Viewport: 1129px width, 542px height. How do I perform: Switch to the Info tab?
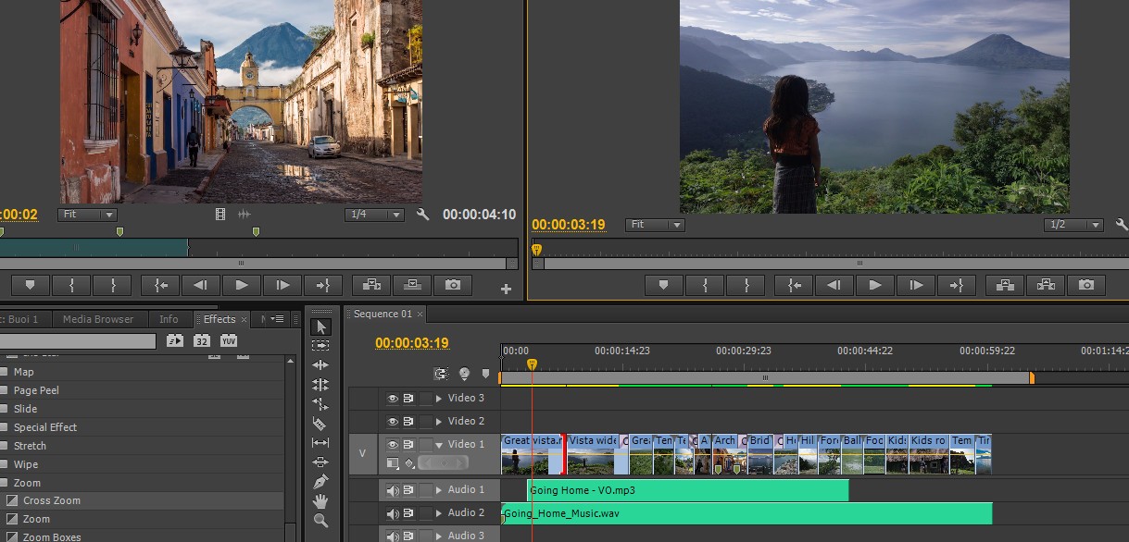point(169,319)
